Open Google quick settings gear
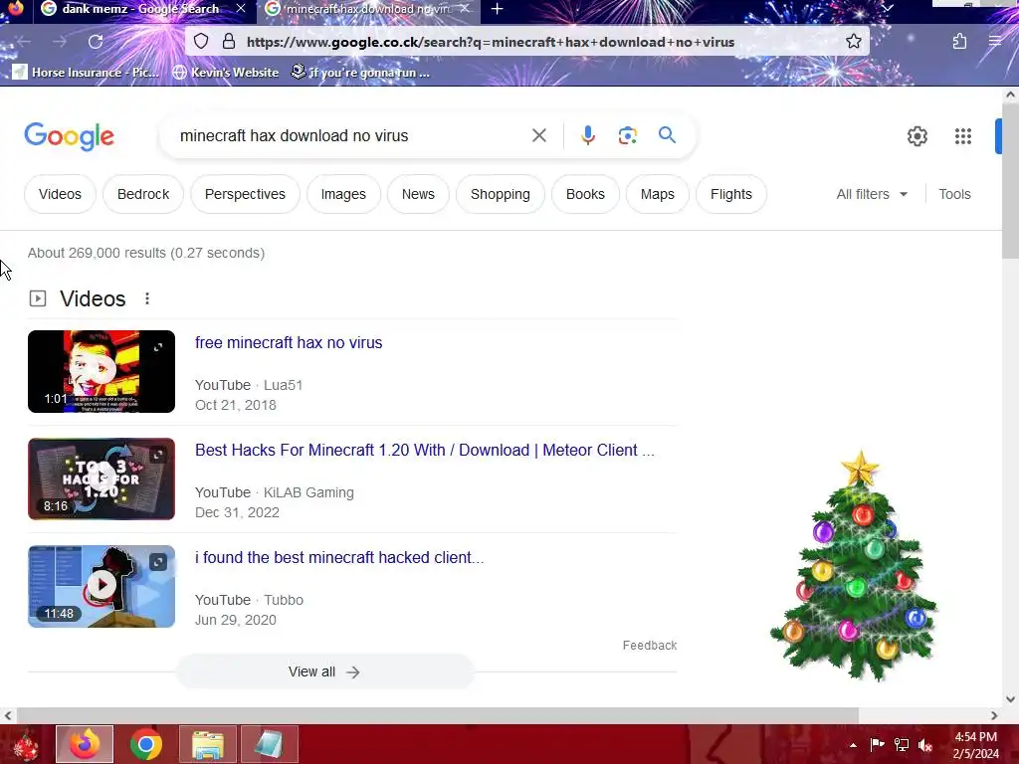 click(917, 135)
